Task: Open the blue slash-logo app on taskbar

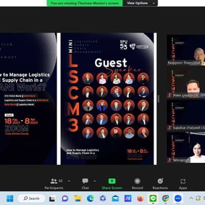Action: (x=128, y=198)
